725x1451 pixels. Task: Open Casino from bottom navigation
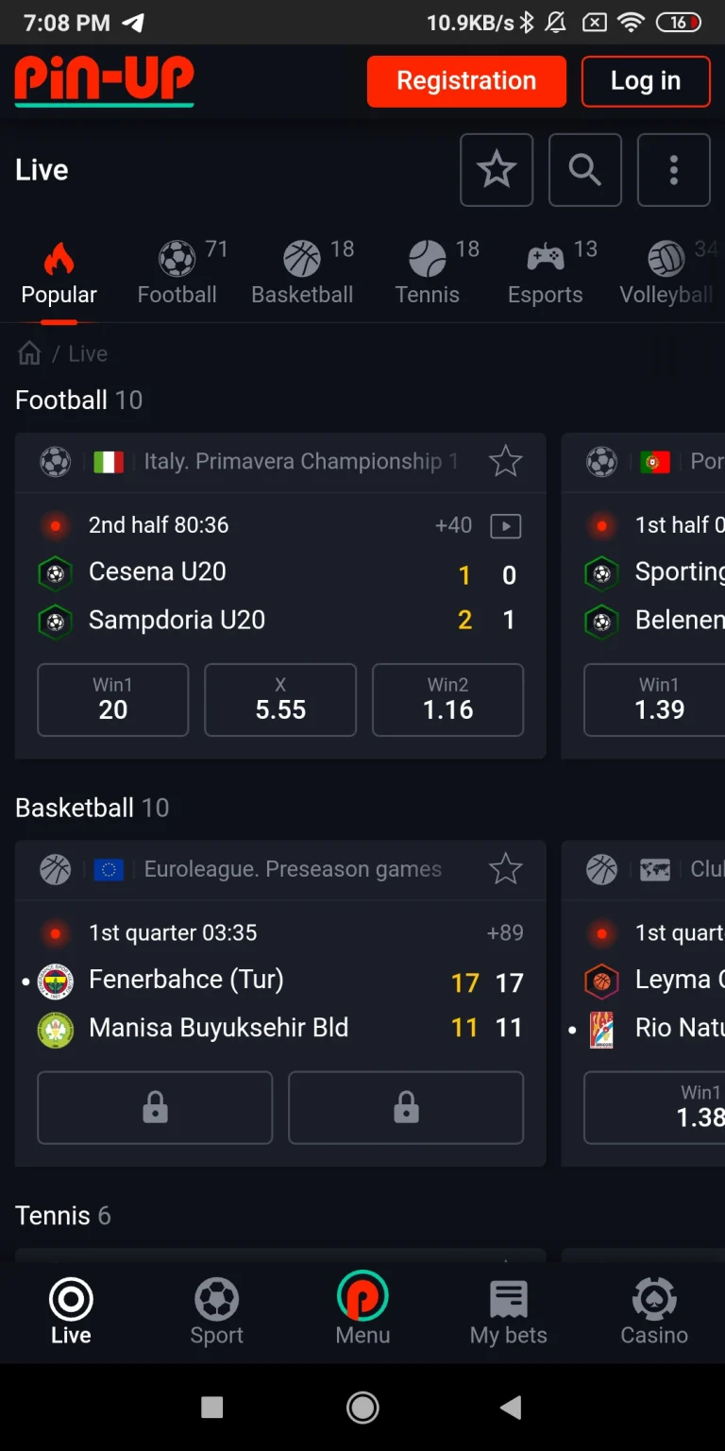tap(653, 1311)
